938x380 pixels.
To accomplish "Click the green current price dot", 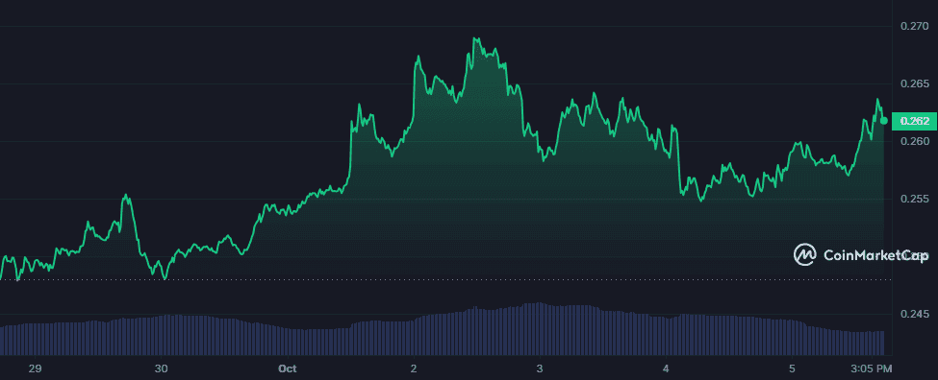I will point(883,121).
